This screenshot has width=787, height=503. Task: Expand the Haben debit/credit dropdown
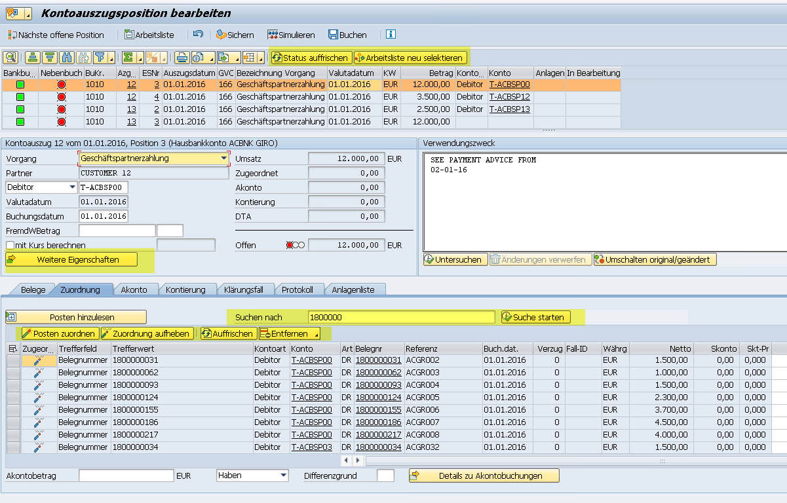[x=283, y=475]
